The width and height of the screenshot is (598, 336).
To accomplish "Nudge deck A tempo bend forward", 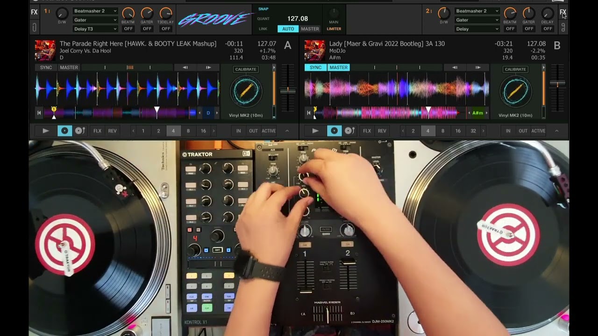I will 208,67.
